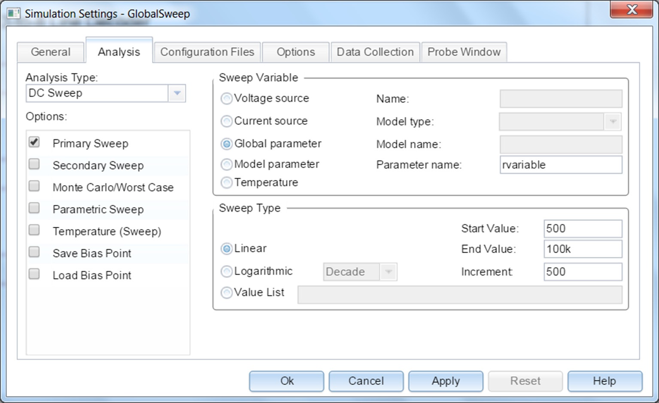659x403 pixels.
Task: Expand the Model type dropdown
Action: 613,122
